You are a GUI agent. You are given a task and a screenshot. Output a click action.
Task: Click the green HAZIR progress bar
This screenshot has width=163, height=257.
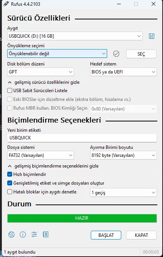[x=82, y=218]
